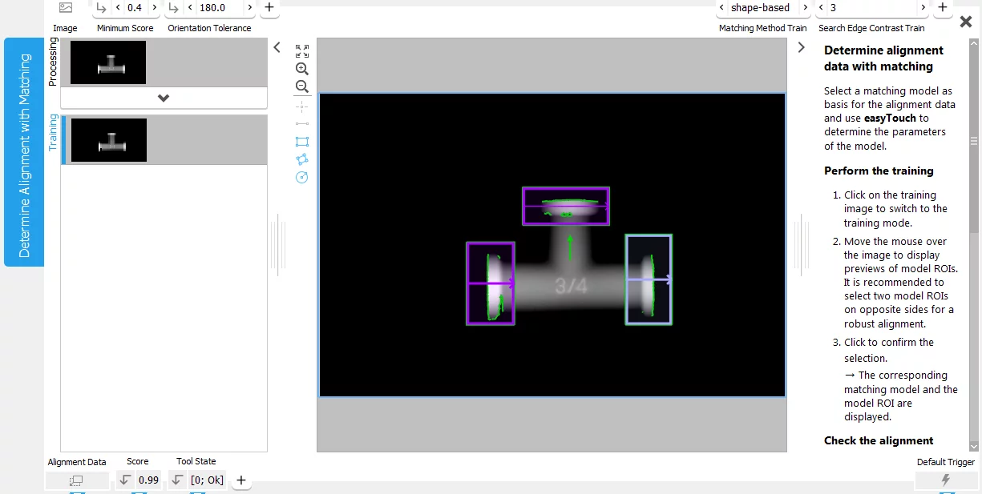Open Determine Alignment with Matching tab
The image size is (982, 494).
[x=24, y=152]
